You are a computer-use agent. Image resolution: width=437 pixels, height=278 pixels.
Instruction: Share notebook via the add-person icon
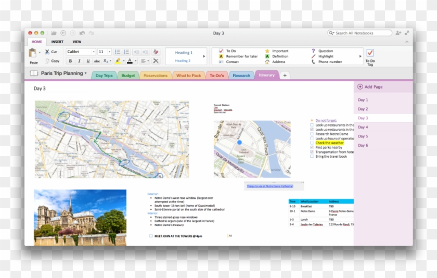pos(399,33)
